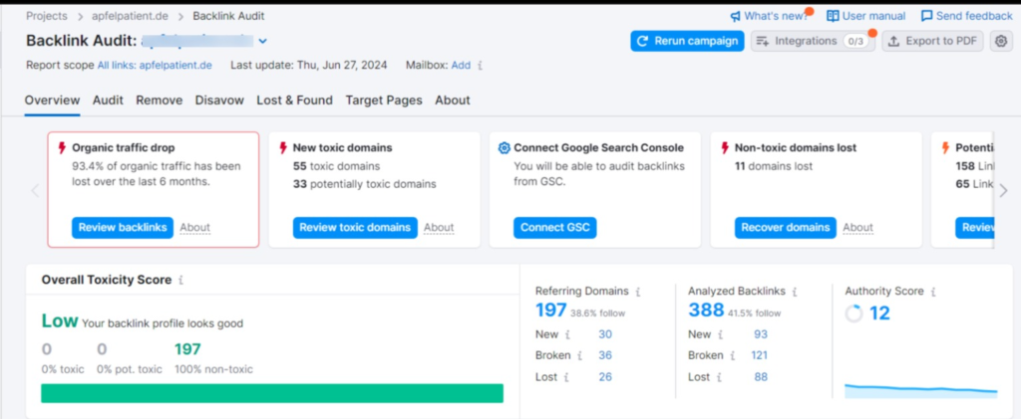The width and height of the screenshot is (1021, 419).
Task: Open the Integrations button
Action: pyautogui.click(x=813, y=41)
